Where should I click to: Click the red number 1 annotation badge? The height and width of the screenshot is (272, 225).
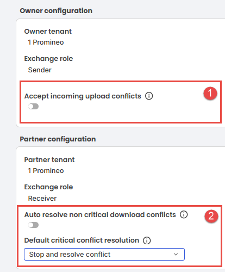(210, 94)
